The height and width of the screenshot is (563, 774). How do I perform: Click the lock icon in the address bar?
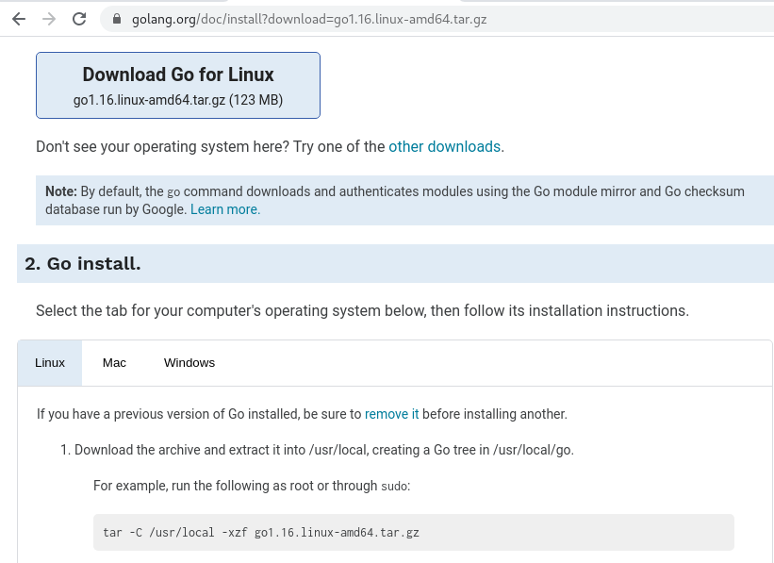point(117,19)
